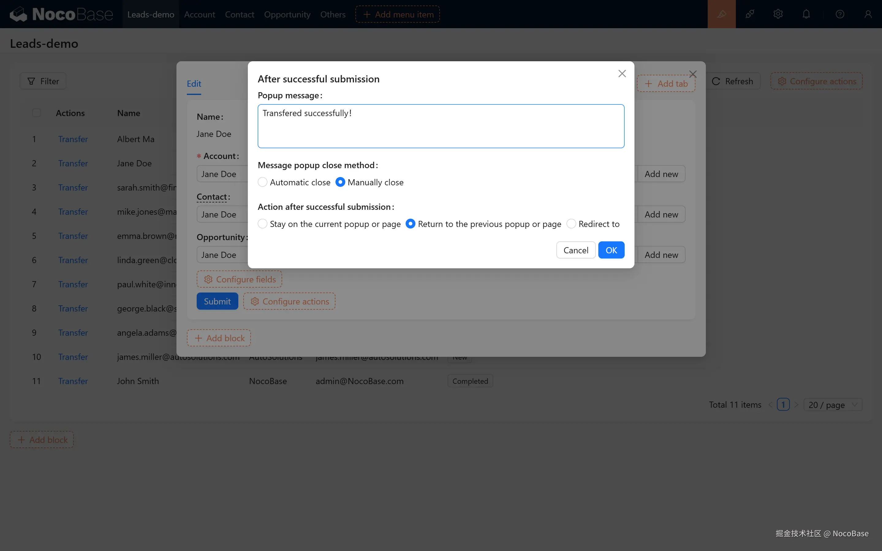Click admin@NocoBase.com email cell
Image resolution: width=882 pixels, height=551 pixels.
point(359,381)
